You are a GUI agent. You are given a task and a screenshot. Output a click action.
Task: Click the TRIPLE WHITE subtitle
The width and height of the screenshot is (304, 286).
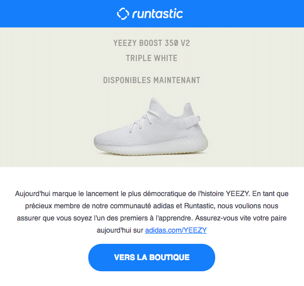pos(152,58)
